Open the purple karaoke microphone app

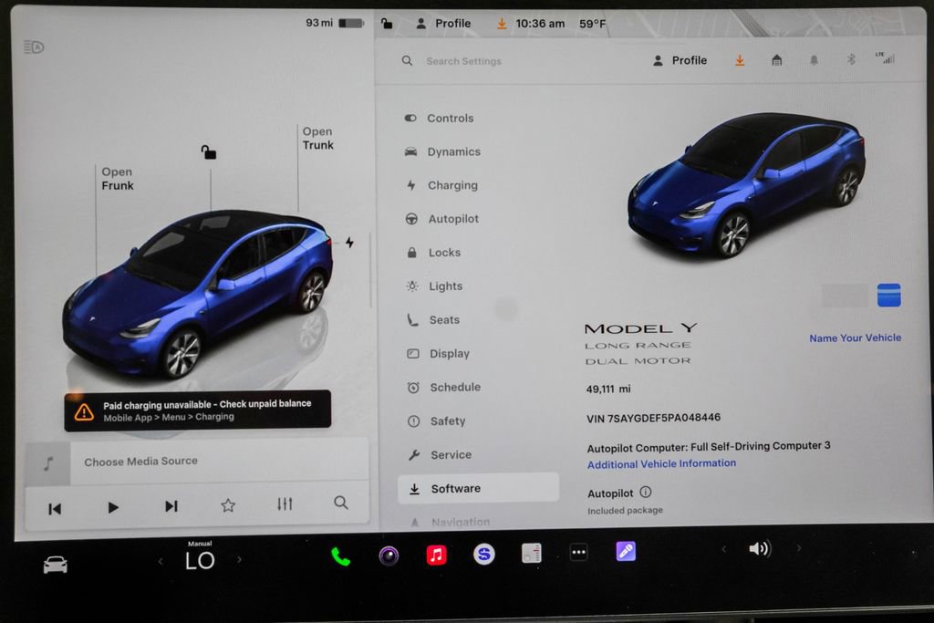point(626,552)
